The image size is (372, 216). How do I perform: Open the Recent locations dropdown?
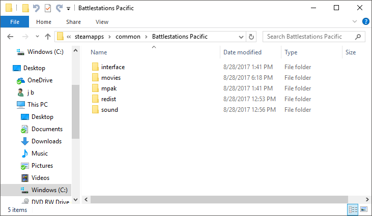(37, 37)
